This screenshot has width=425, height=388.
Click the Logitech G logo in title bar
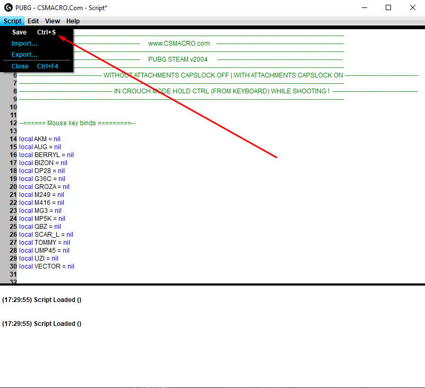coord(8,7)
